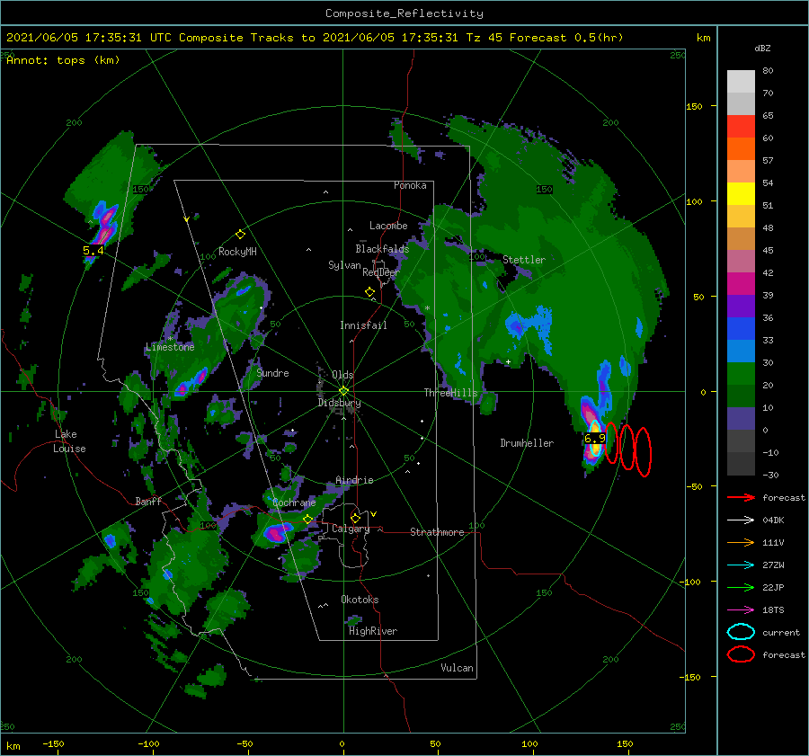Click the Sylvan label
The image size is (809, 756).
pyautogui.click(x=344, y=265)
